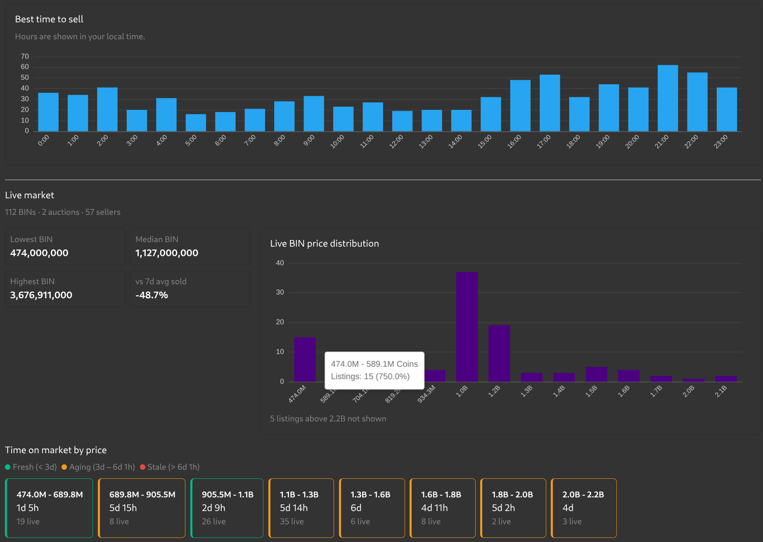The width and height of the screenshot is (763, 542).
Task: Click the tallest 1.0B price distribution bar
Action: [467, 327]
